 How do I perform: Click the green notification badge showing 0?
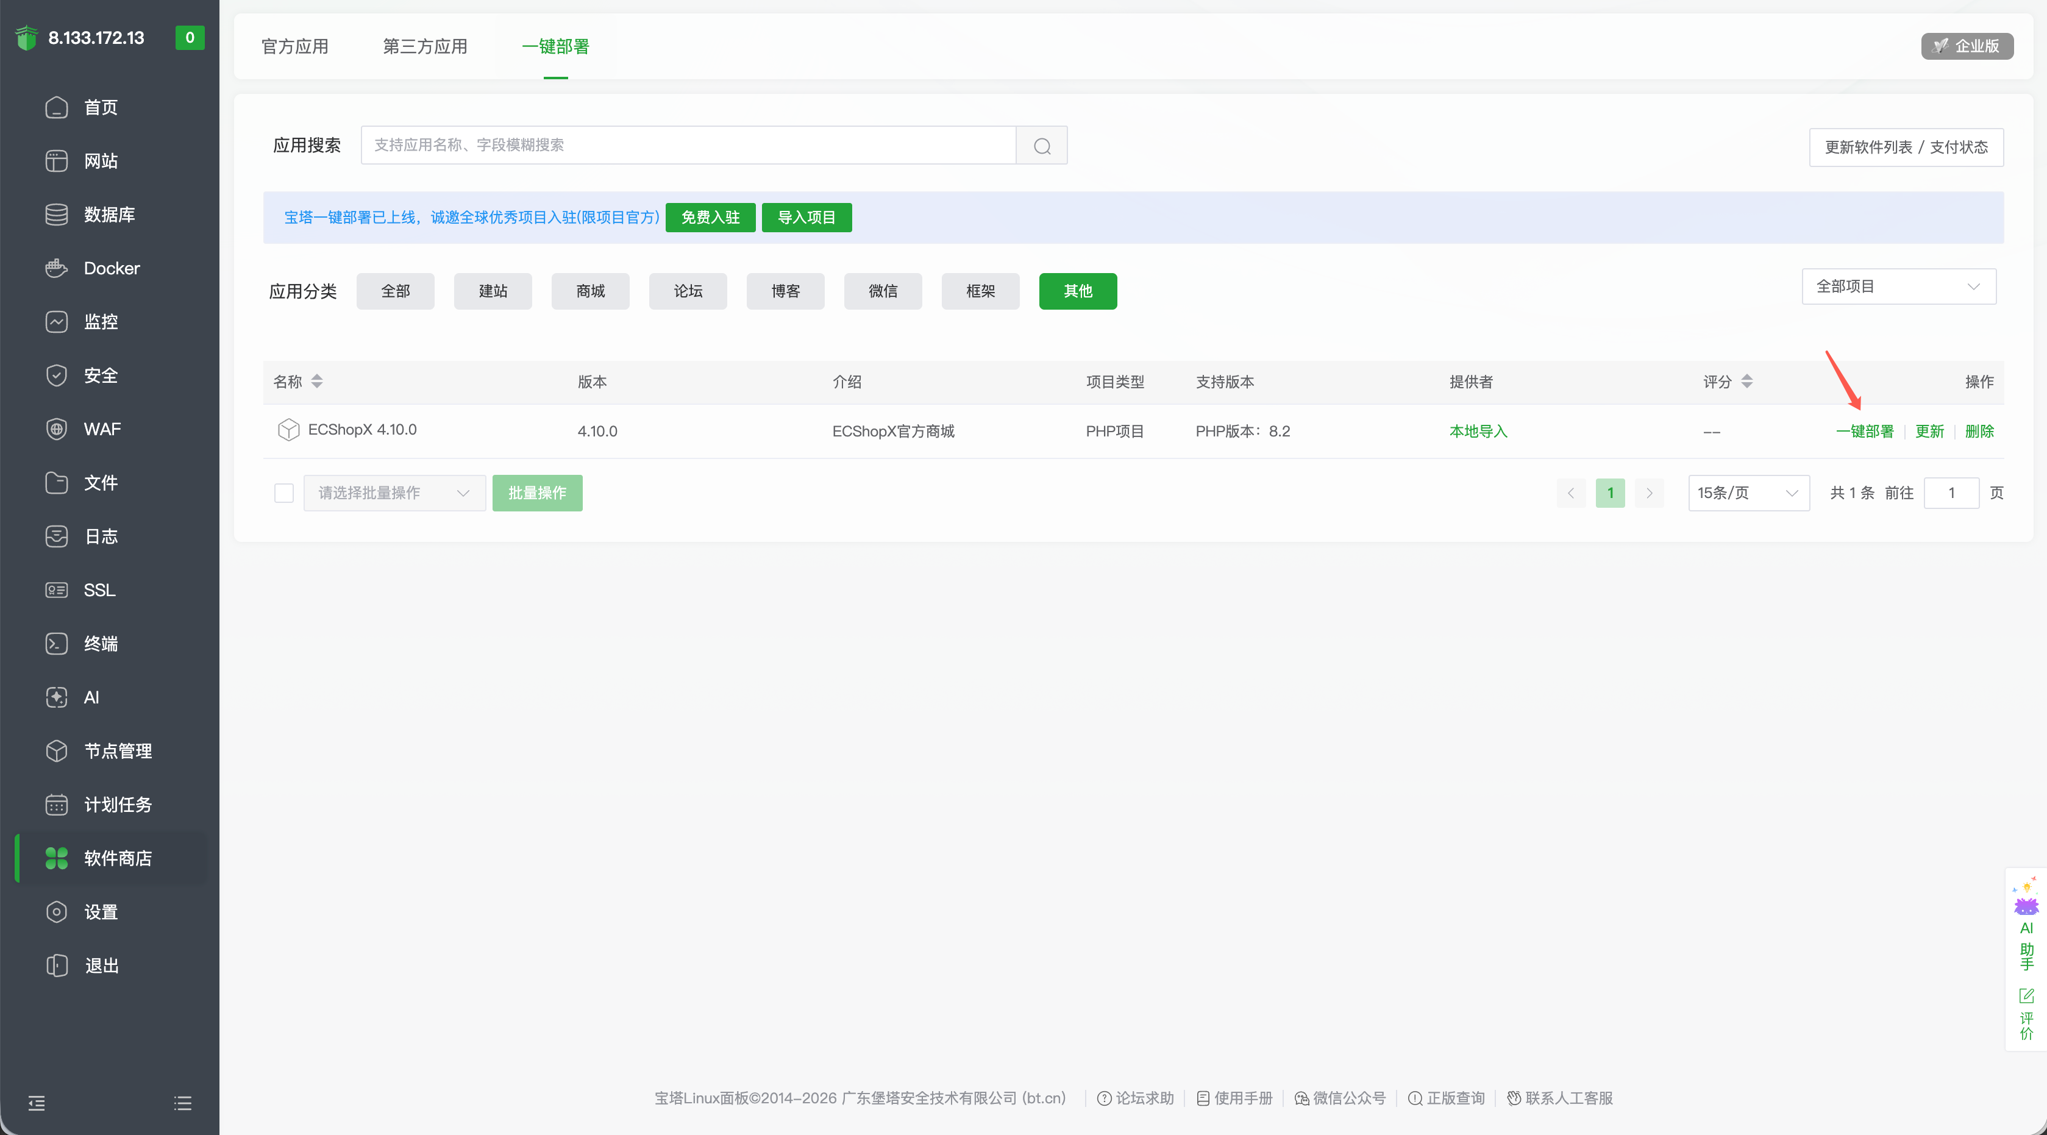tap(190, 37)
